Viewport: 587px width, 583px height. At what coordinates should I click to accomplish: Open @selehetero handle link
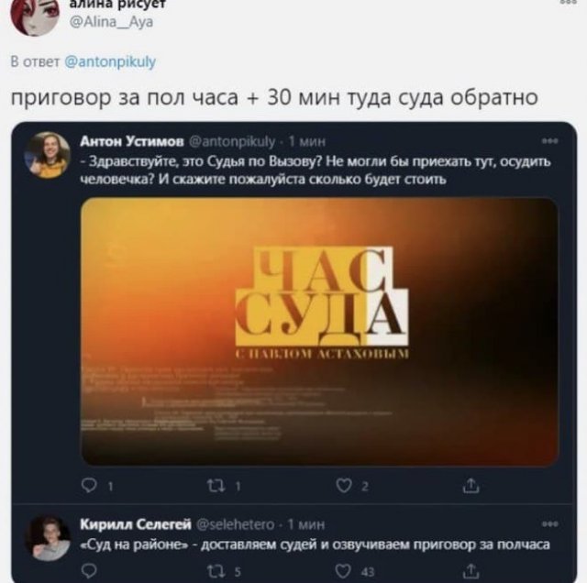(236, 524)
